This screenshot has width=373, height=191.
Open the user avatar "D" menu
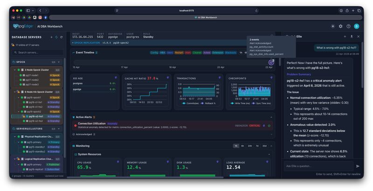click(x=356, y=26)
